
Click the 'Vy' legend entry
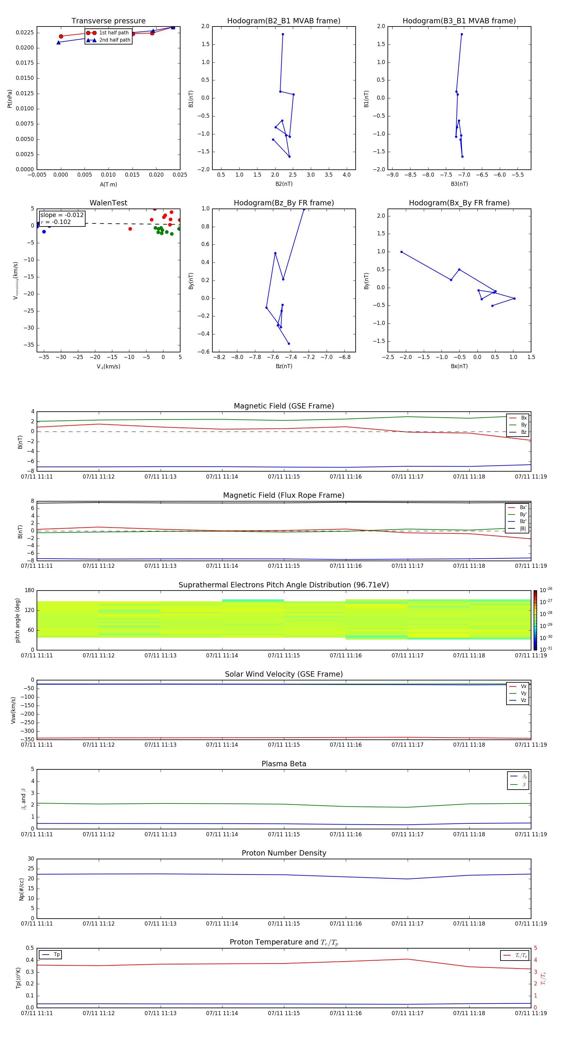518,693
